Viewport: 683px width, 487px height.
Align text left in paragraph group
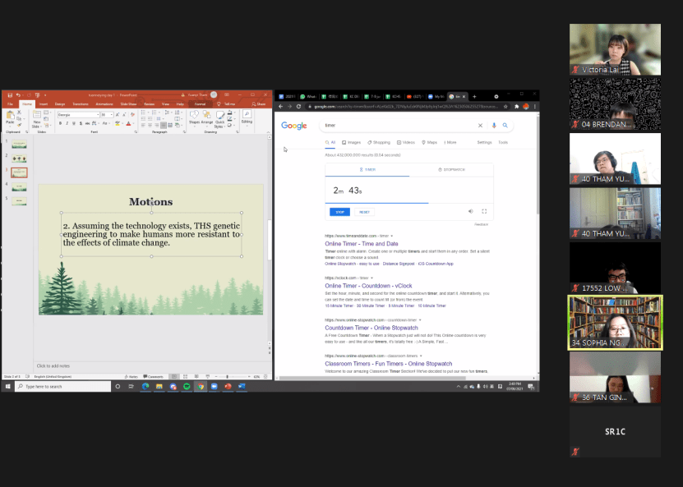click(x=143, y=125)
